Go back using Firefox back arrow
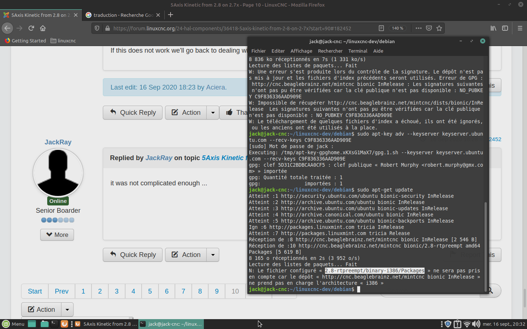The width and height of the screenshot is (527, 329). pos(7,28)
